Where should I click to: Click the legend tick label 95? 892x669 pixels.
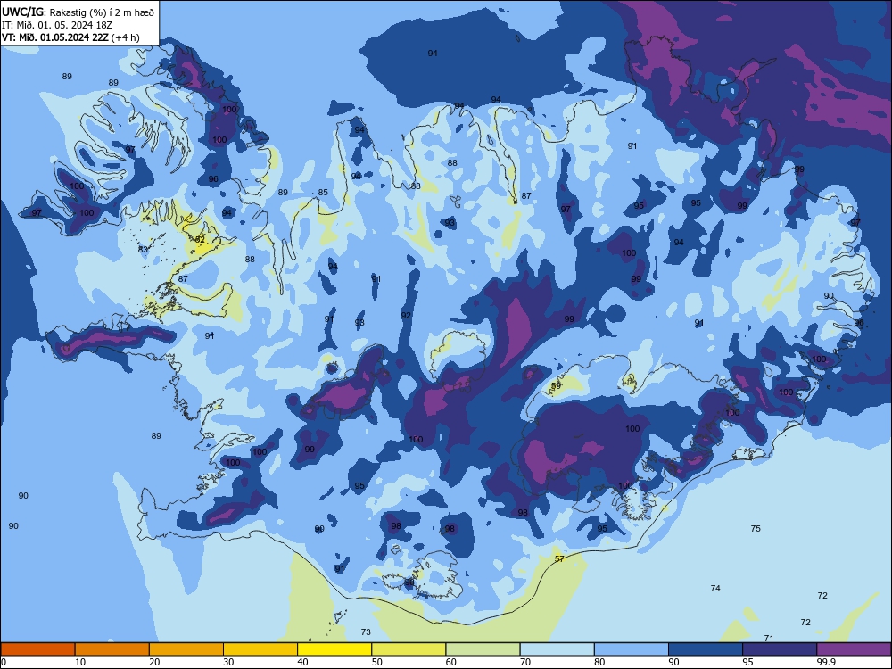coord(747,662)
